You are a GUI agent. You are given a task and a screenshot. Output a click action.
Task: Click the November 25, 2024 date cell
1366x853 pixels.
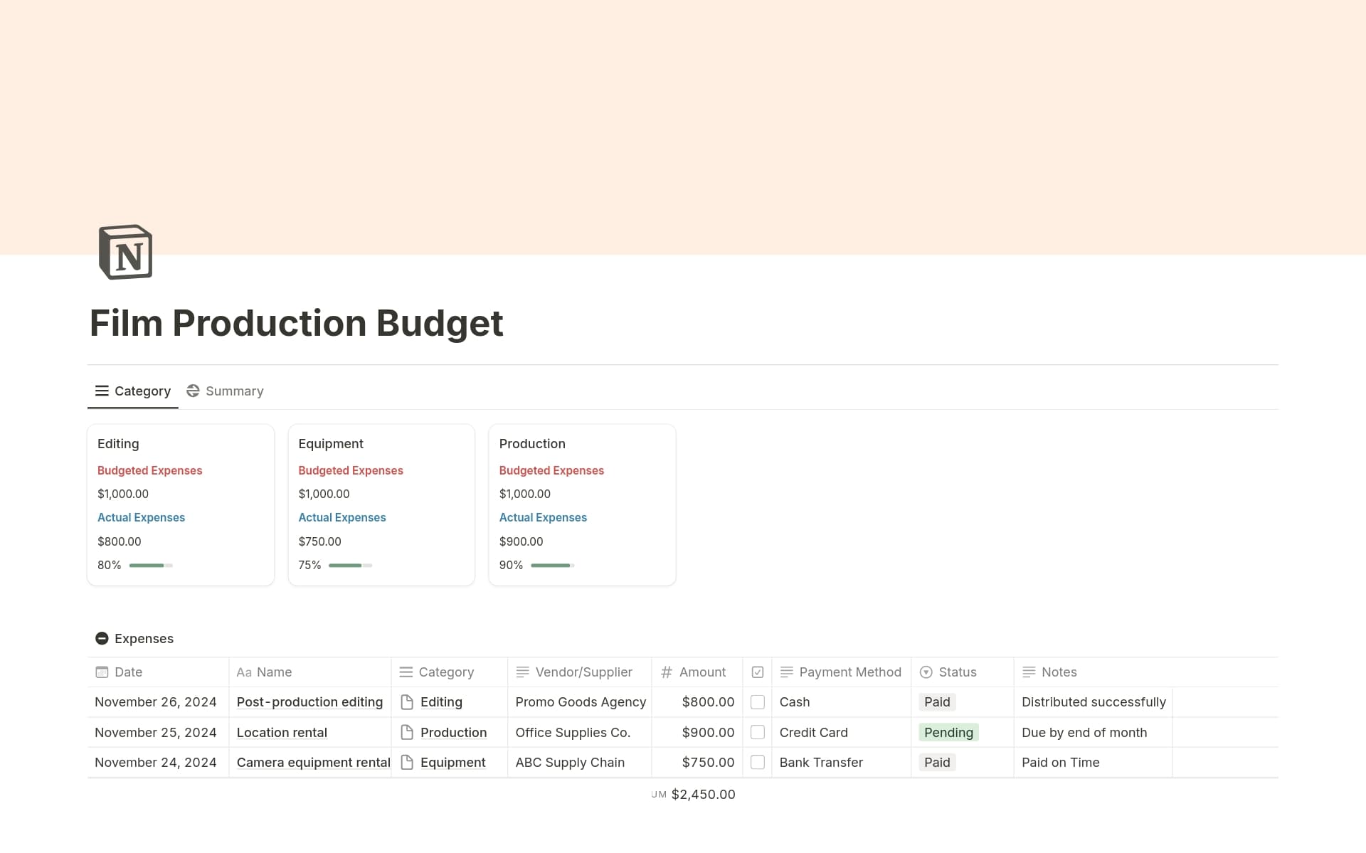coord(156,732)
